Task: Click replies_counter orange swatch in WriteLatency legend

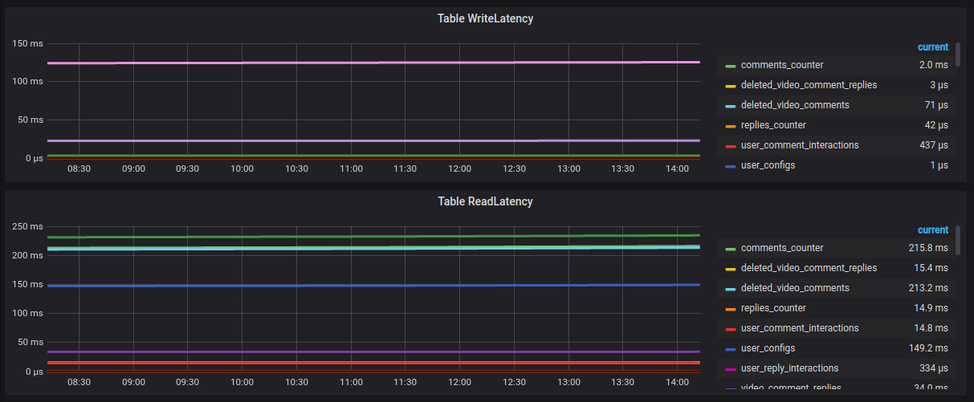Action: pyautogui.click(x=730, y=126)
